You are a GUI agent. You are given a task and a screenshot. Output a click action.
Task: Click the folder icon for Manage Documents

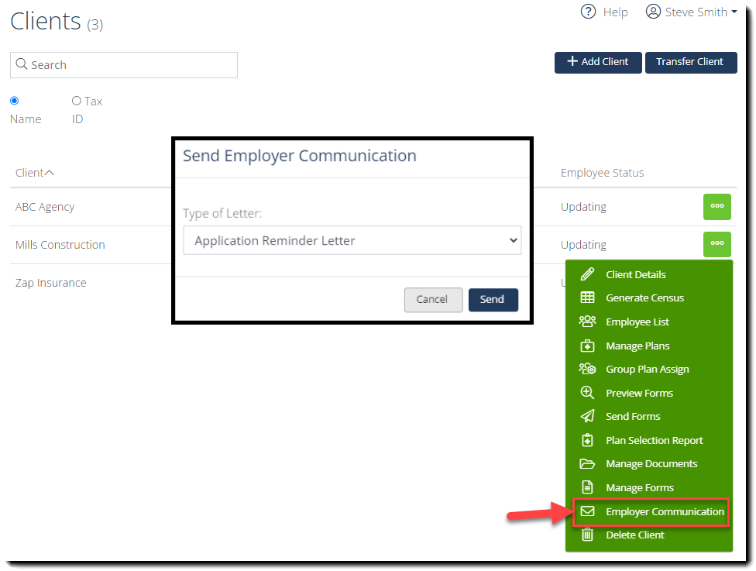587,463
